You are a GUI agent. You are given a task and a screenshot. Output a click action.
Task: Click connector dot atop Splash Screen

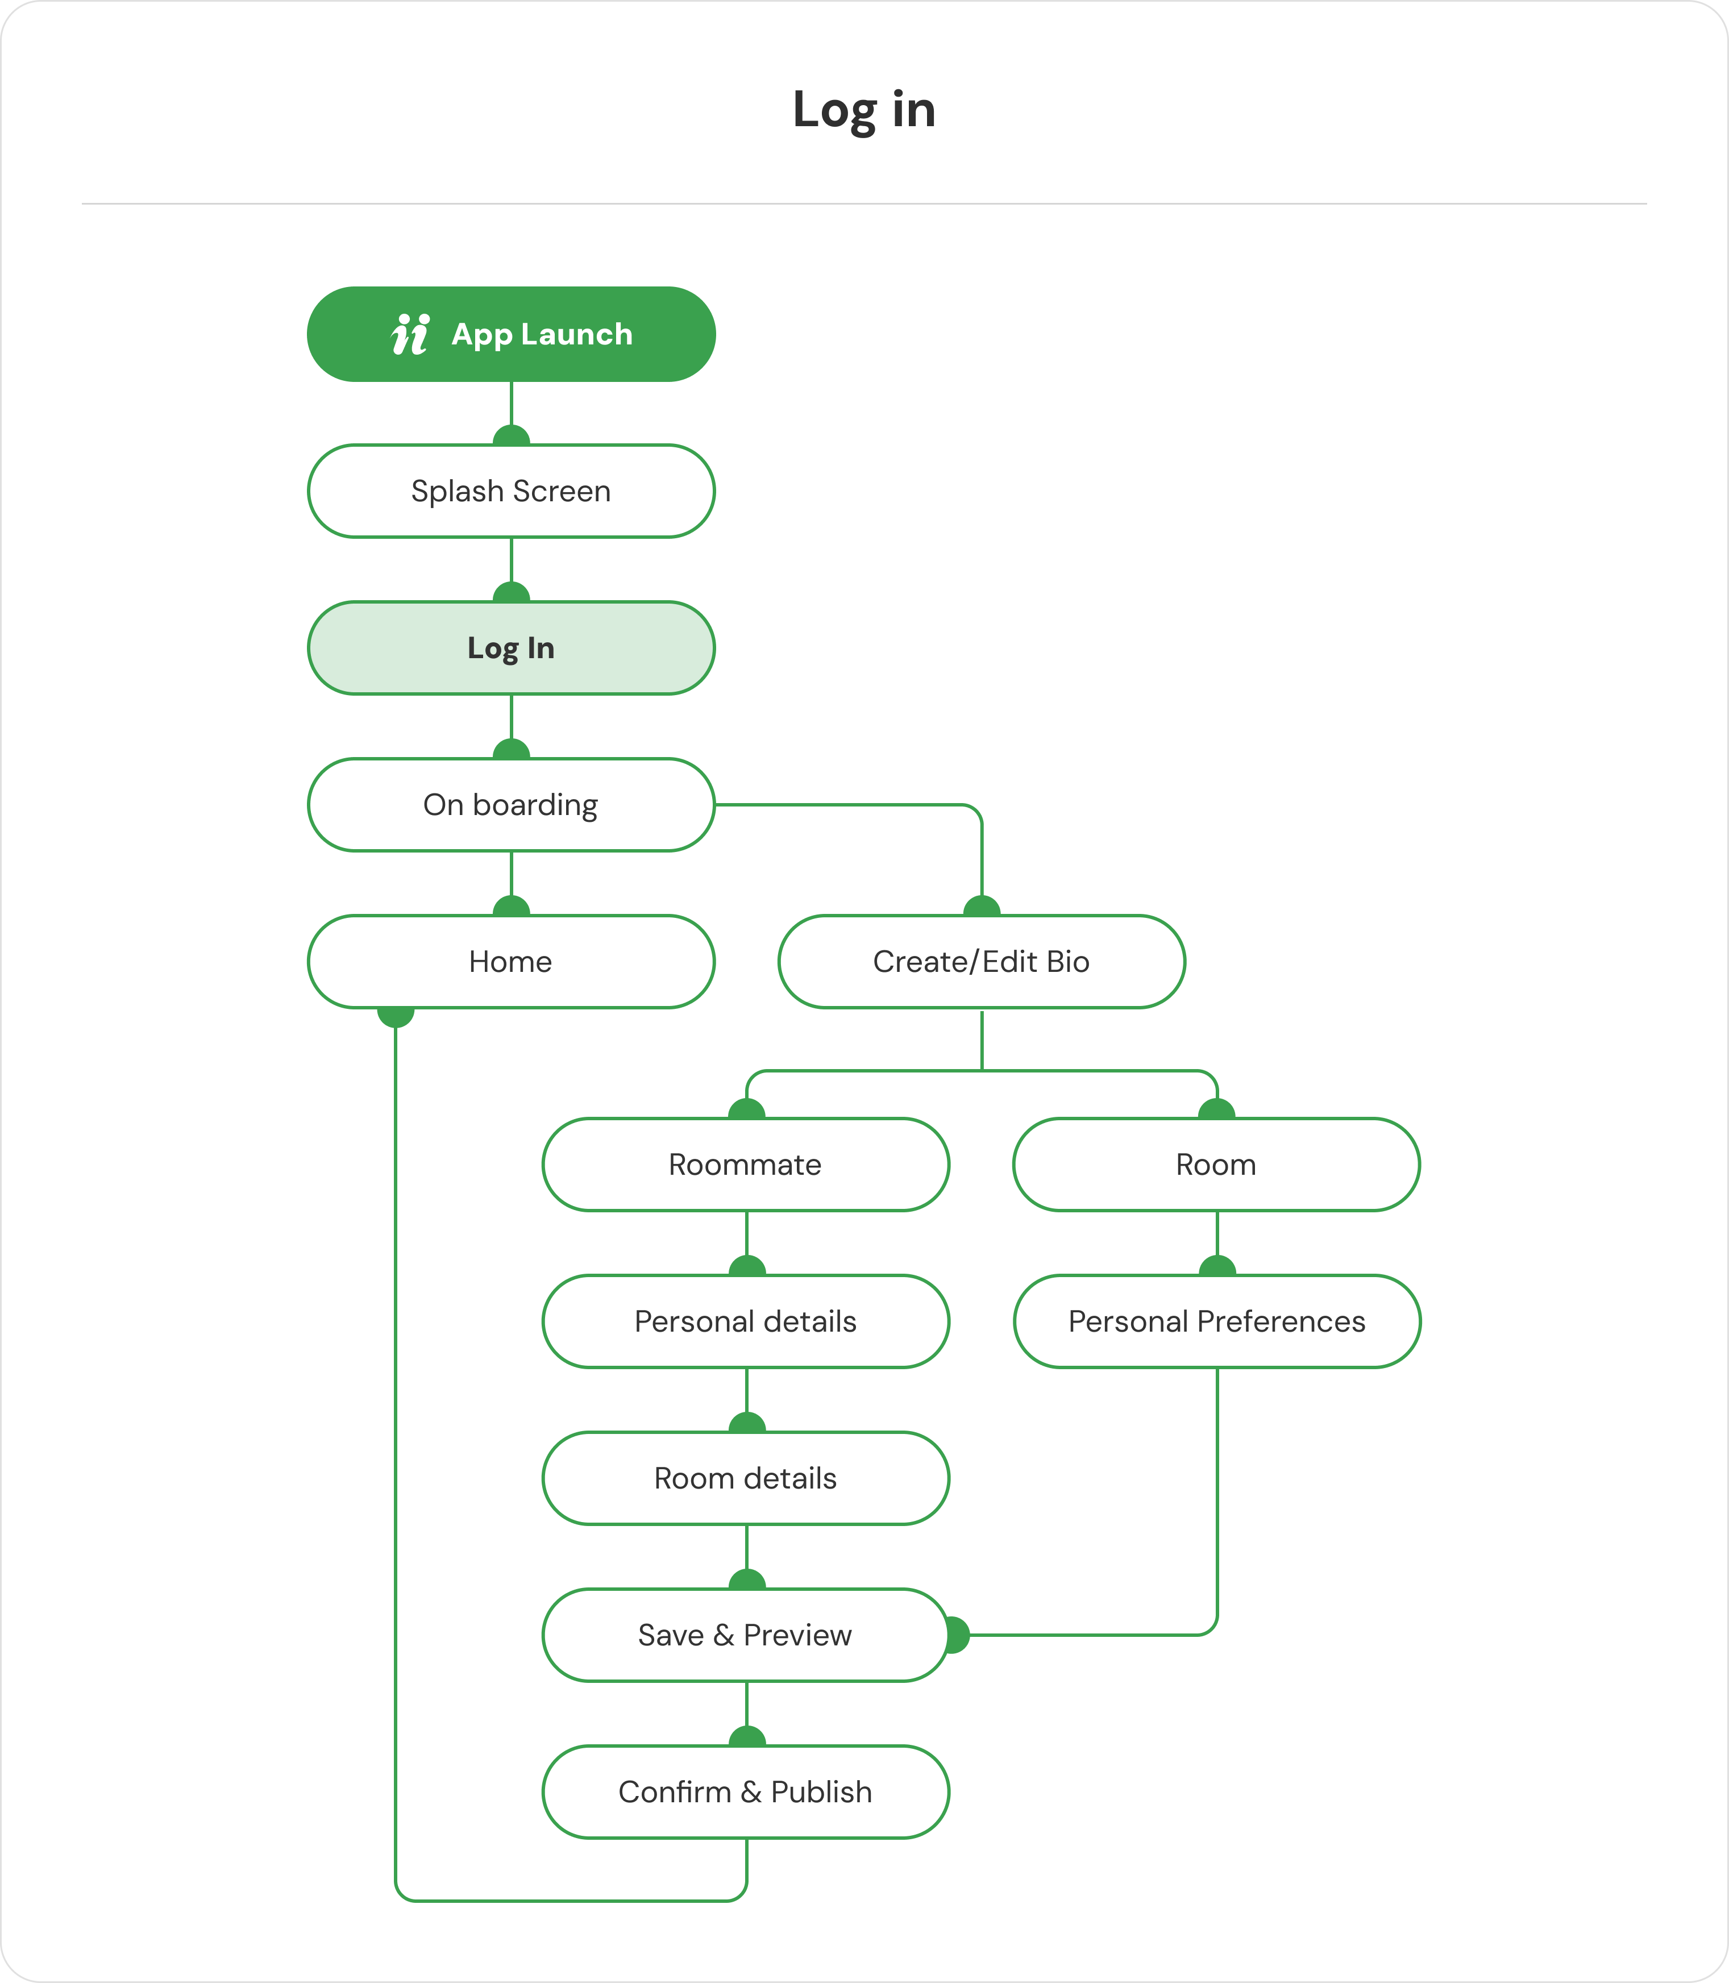(510, 436)
